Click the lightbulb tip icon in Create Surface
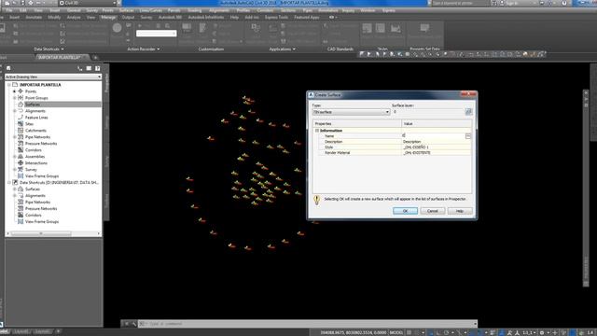597x336 pixels. (x=317, y=200)
